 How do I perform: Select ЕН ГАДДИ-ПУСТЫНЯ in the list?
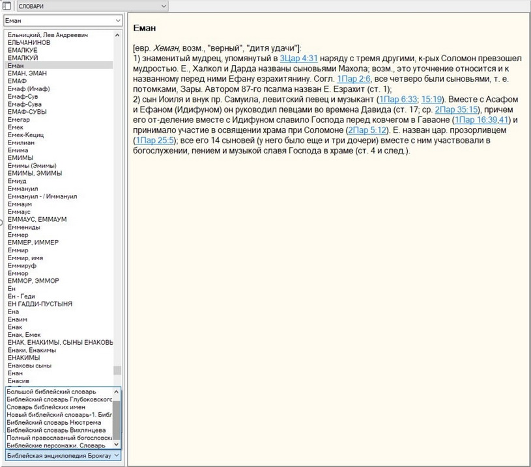coord(40,304)
